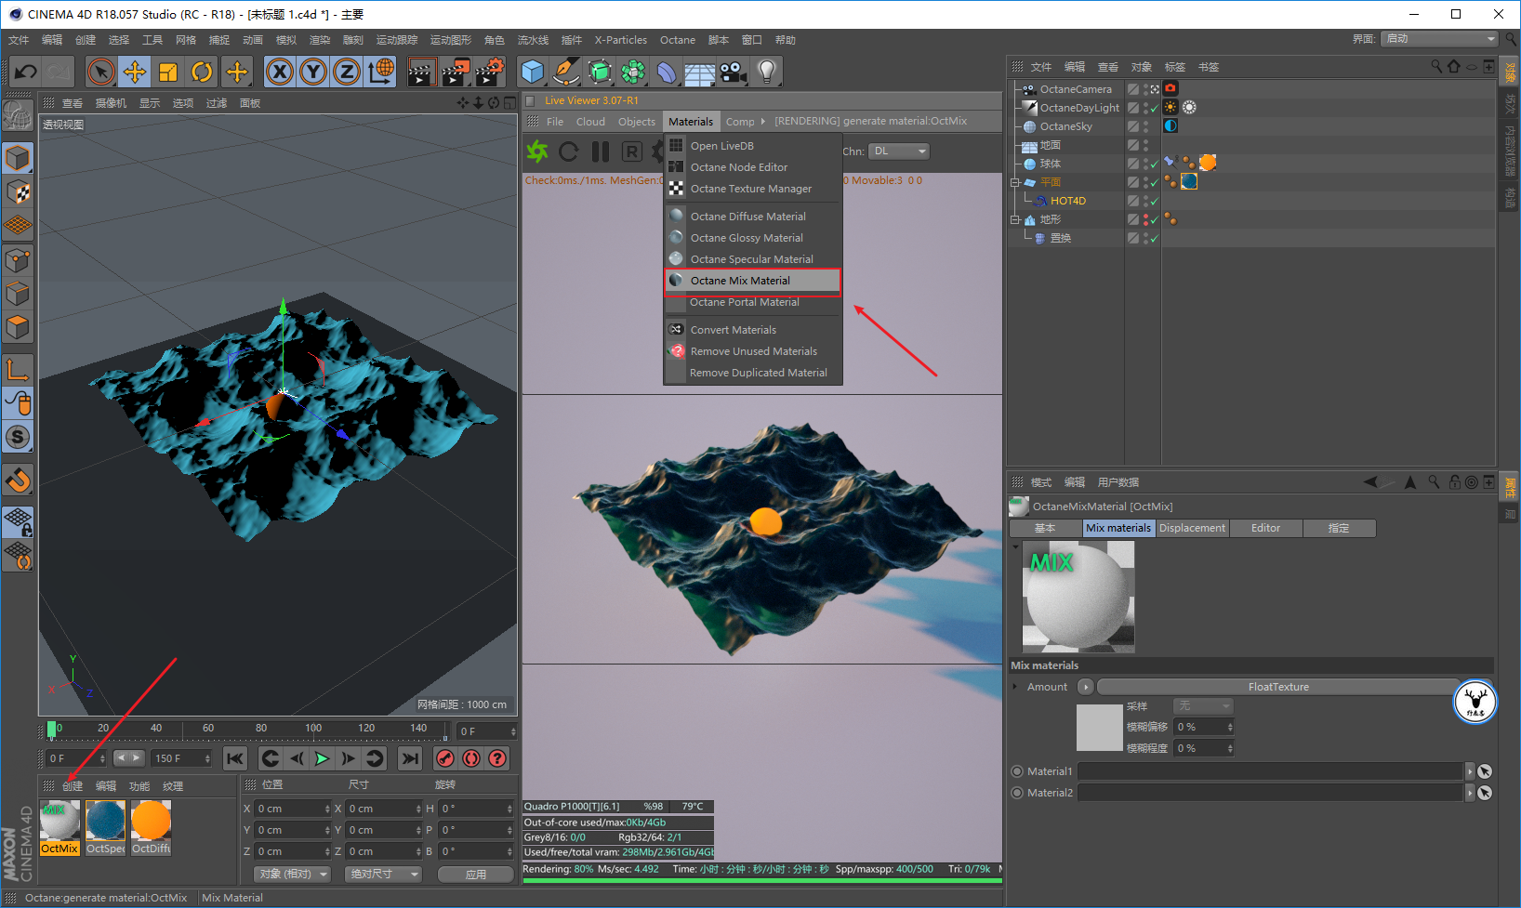Click the Light bulb icon
The height and width of the screenshot is (908, 1521).
point(766,72)
